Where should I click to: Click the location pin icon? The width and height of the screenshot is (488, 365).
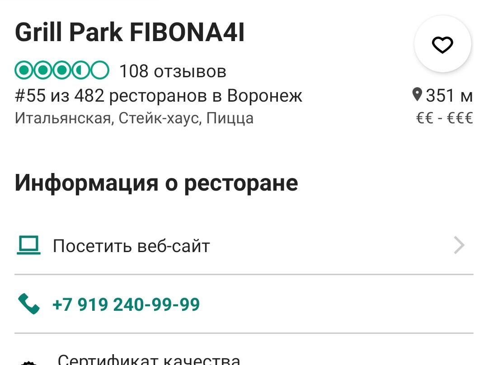(x=417, y=95)
